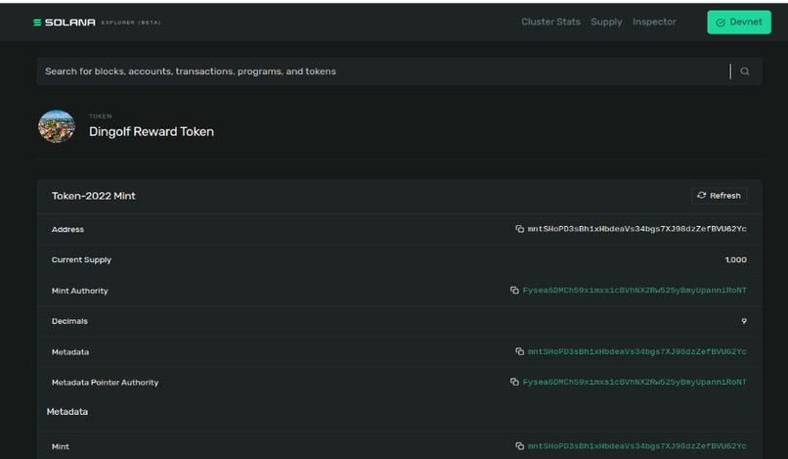Copy the Mint address via its copy icon

click(x=520, y=446)
